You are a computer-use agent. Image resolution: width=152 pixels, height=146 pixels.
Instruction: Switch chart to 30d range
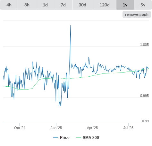[82, 5]
